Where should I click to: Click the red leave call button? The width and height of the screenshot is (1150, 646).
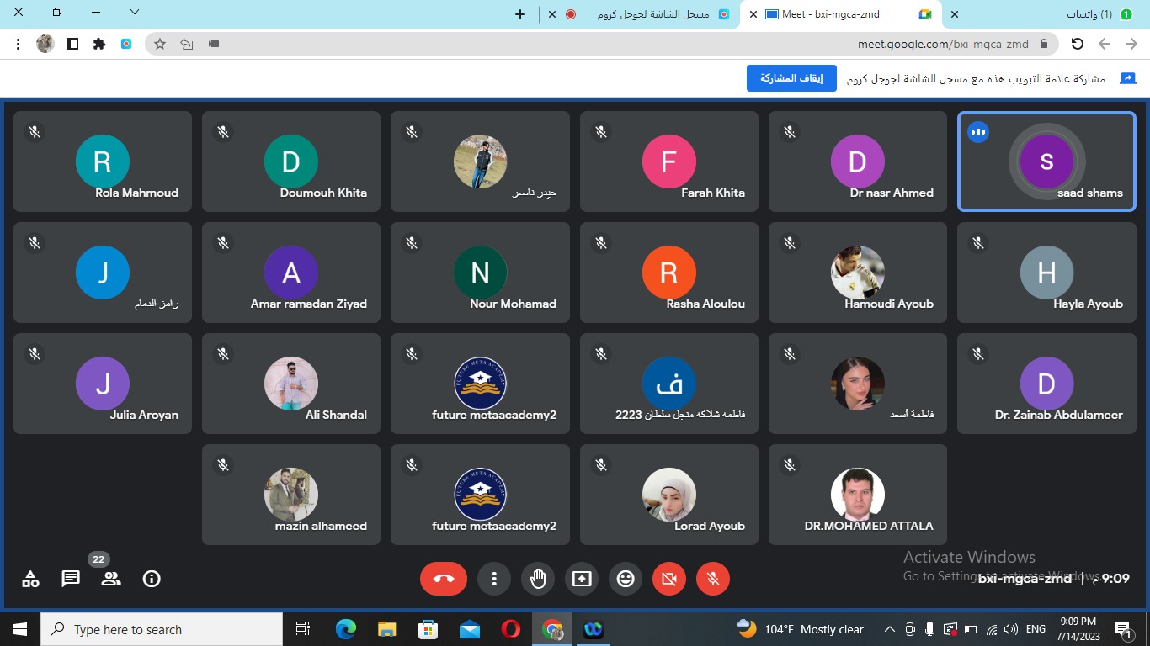[x=444, y=579]
